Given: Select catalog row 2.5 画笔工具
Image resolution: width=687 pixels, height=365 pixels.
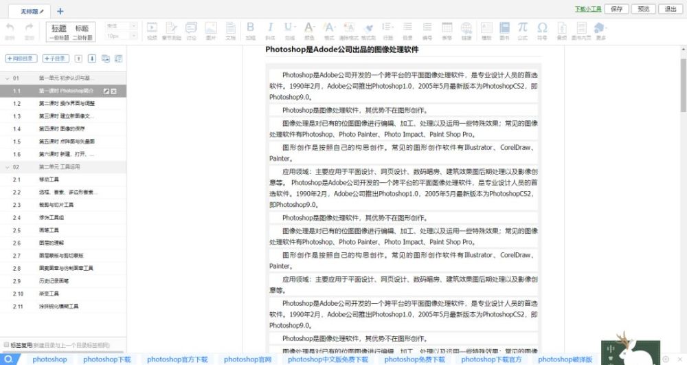Looking at the screenshot, I should 63,230.
